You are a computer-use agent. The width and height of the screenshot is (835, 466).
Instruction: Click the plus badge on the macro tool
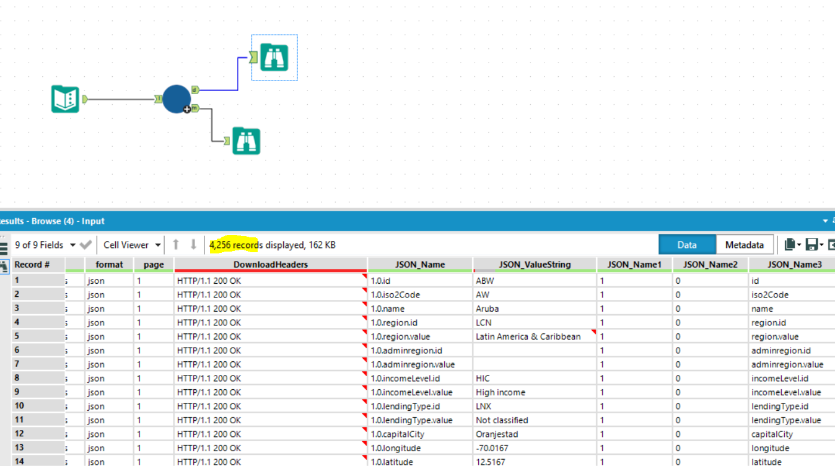pos(187,109)
